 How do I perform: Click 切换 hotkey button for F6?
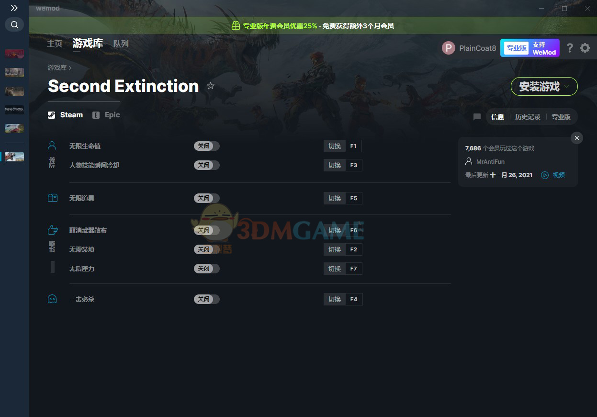tap(335, 230)
